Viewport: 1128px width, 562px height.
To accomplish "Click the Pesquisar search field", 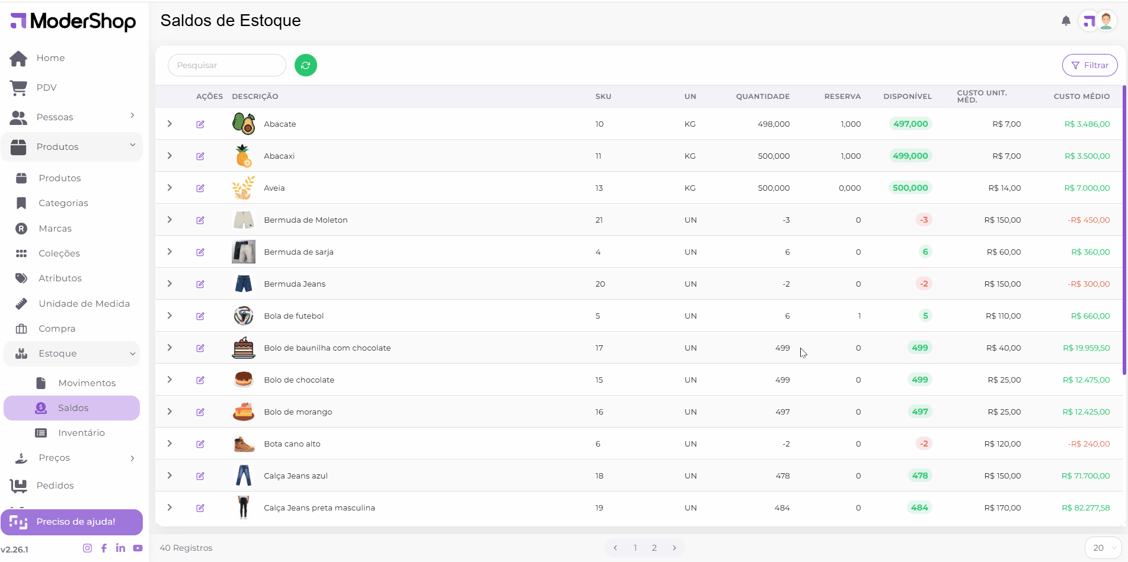I will pos(226,65).
